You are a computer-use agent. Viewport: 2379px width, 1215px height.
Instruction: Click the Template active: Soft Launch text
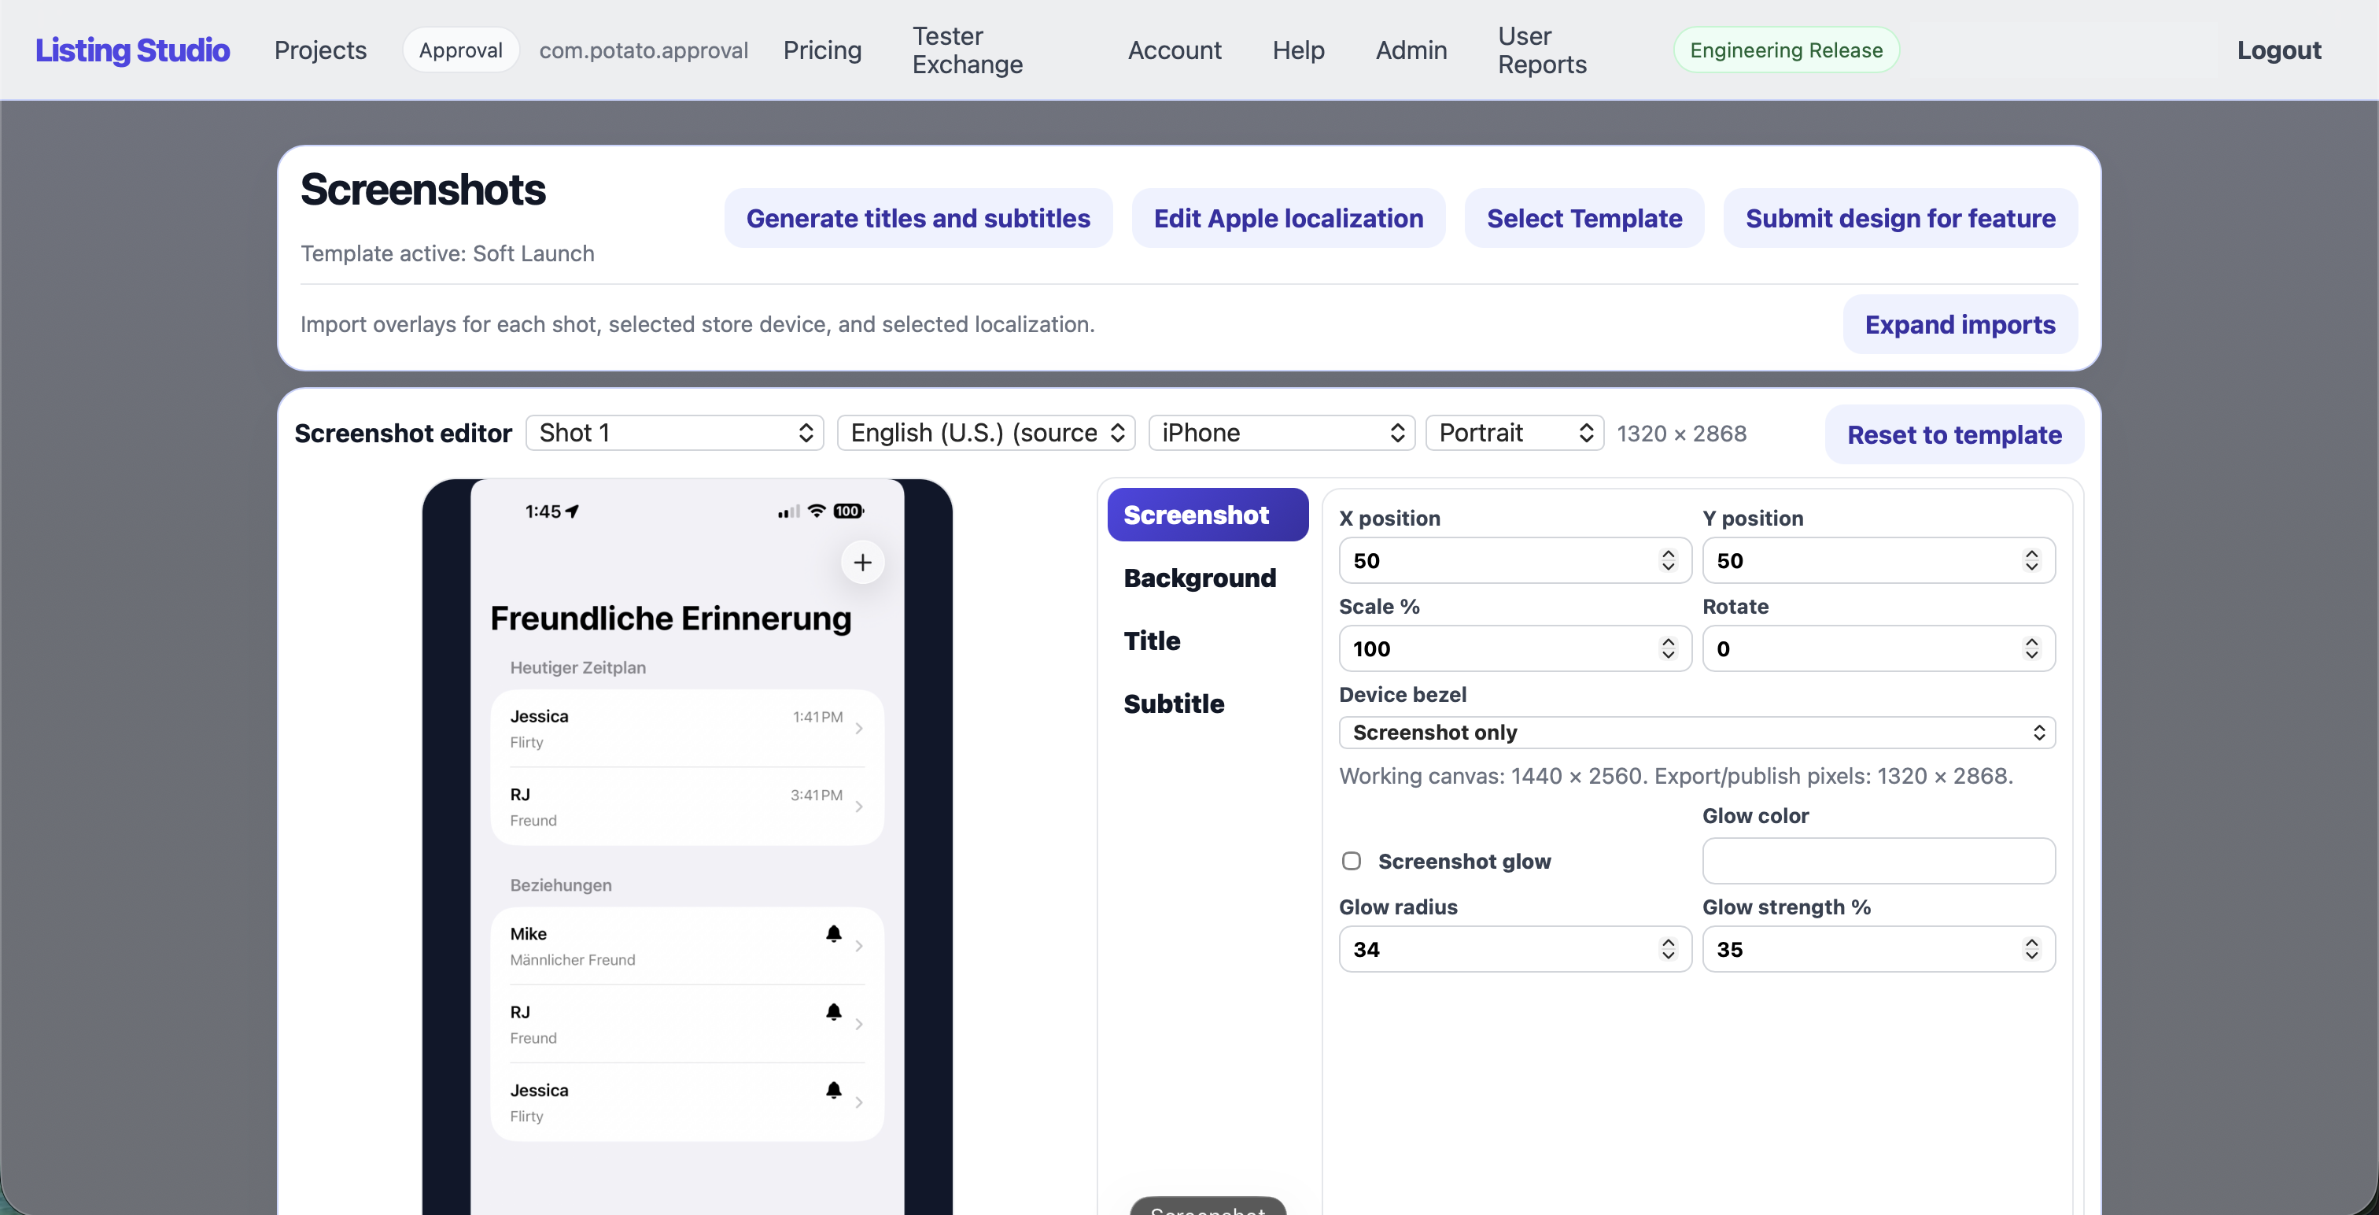(447, 253)
